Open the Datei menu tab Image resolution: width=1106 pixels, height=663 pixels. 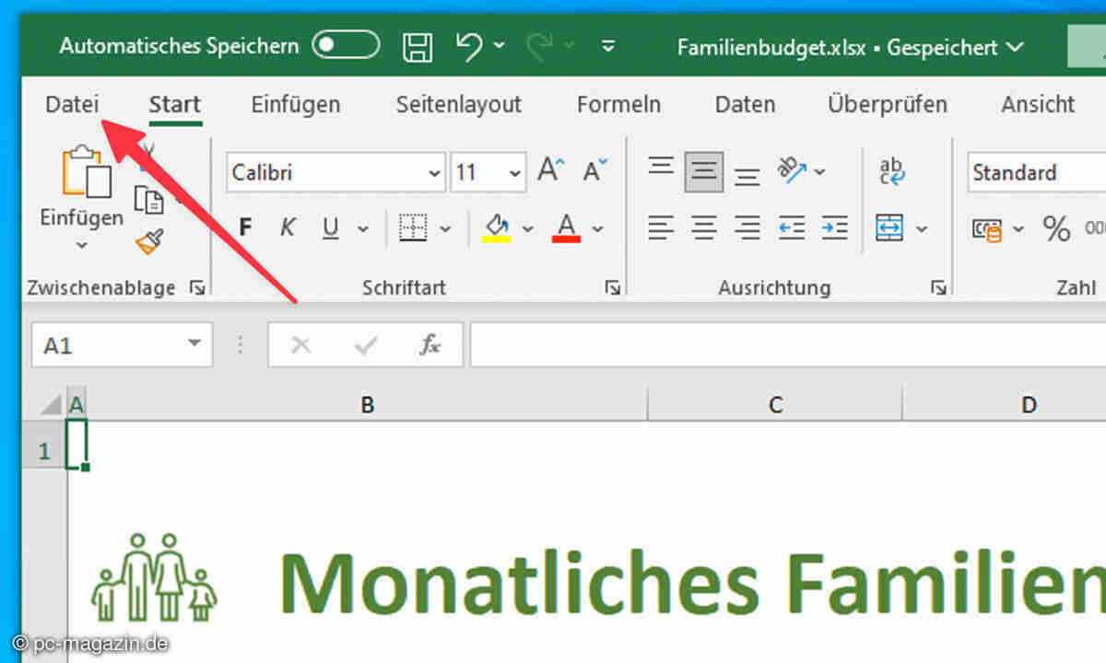coord(72,104)
